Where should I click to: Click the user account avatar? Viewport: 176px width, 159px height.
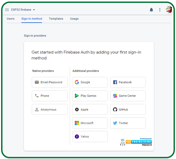click(x=169, y=10)
